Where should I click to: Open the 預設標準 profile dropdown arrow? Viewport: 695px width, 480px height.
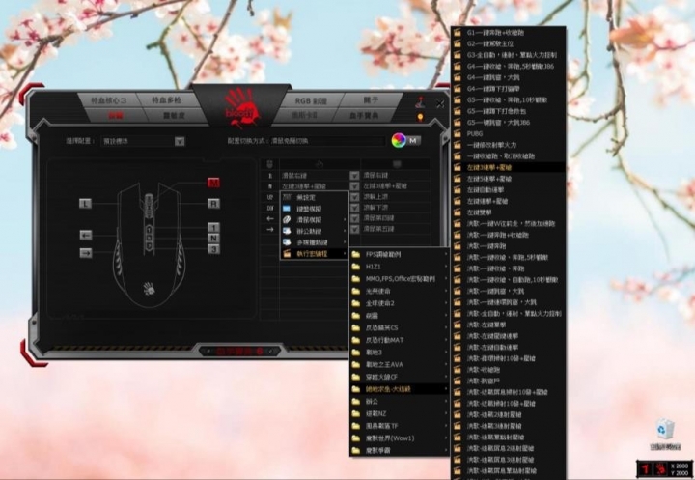click(180, 142)
